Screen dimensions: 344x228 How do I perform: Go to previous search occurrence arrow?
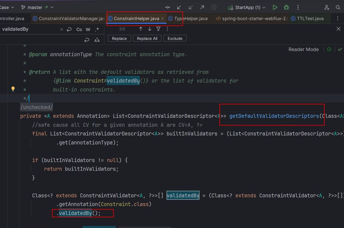coord(140,29)
